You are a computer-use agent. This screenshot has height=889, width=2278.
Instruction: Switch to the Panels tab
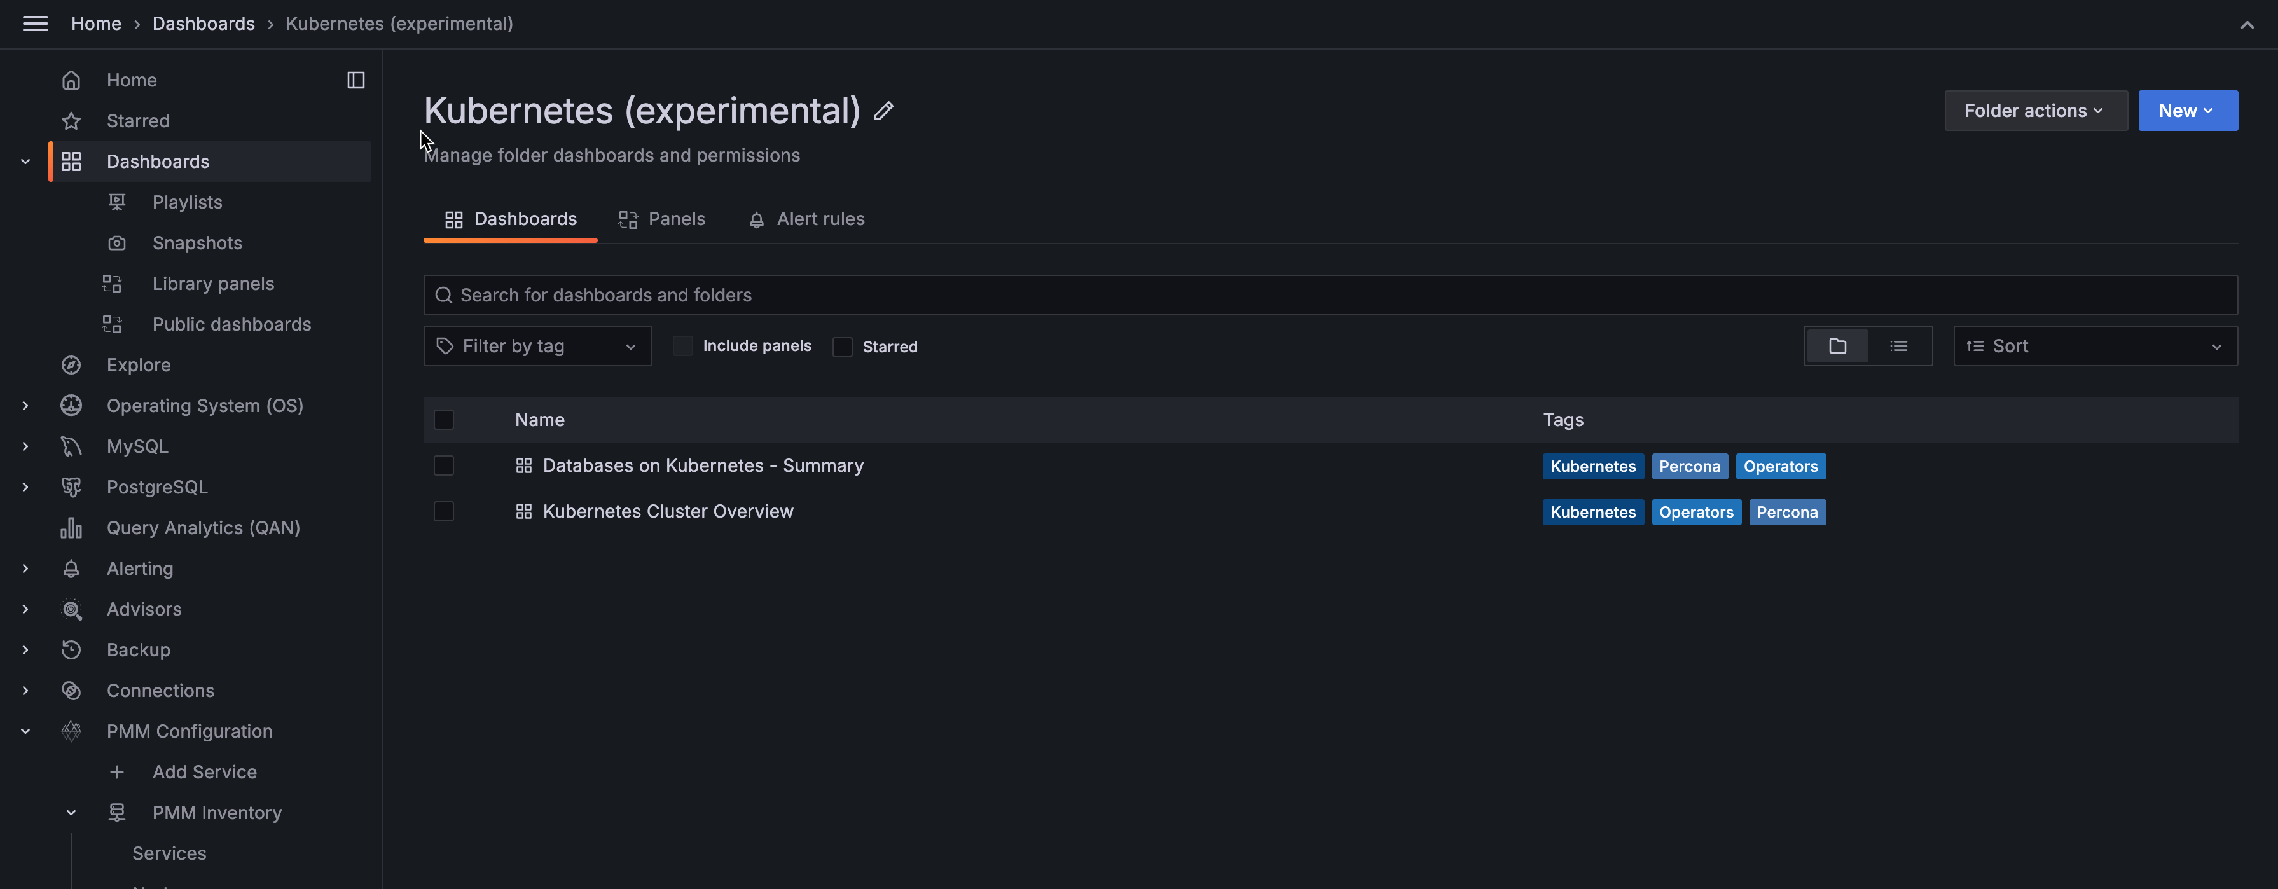[x=661, y=219]
